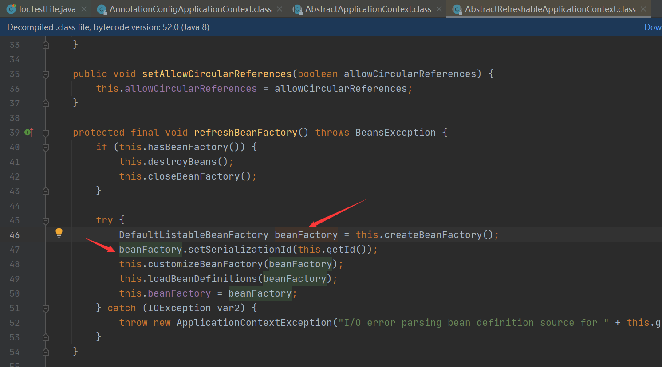Screen dimensions: 662x367
Task: Click the AbstractRefreshableApplicationContext.class file icon
Action: 457,9
